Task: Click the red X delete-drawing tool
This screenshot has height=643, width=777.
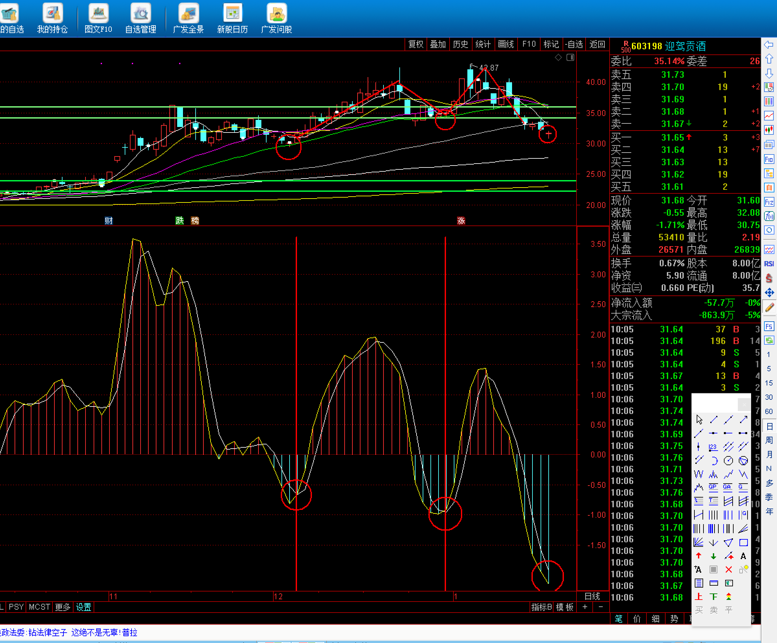Action: click(x=728, y=570)
